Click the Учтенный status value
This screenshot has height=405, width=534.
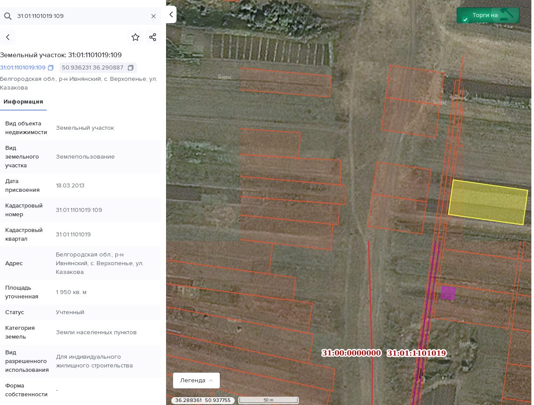click(70, 312)
